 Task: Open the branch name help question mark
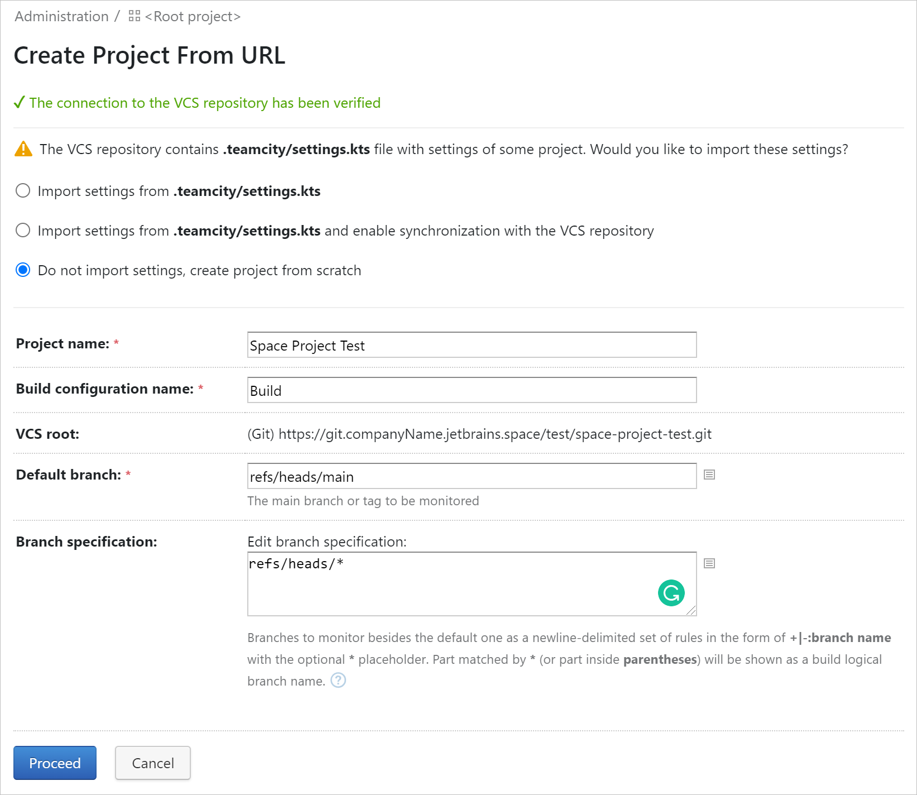pos(338,680)
